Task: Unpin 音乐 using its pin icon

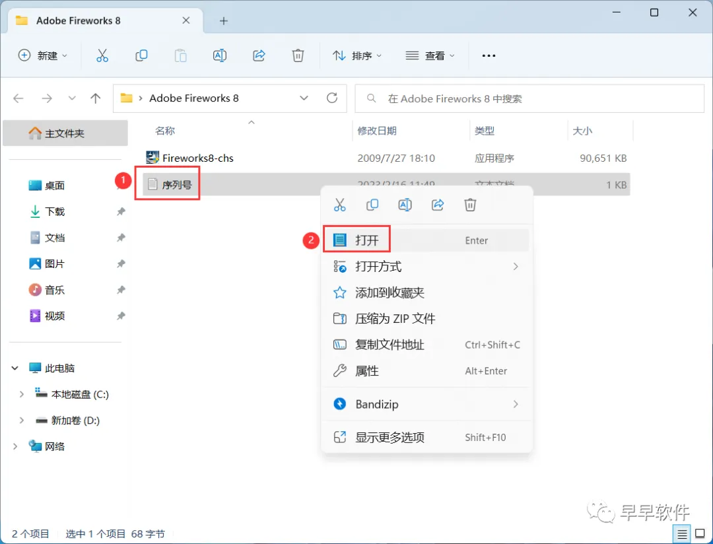Action: coord(121,290)
